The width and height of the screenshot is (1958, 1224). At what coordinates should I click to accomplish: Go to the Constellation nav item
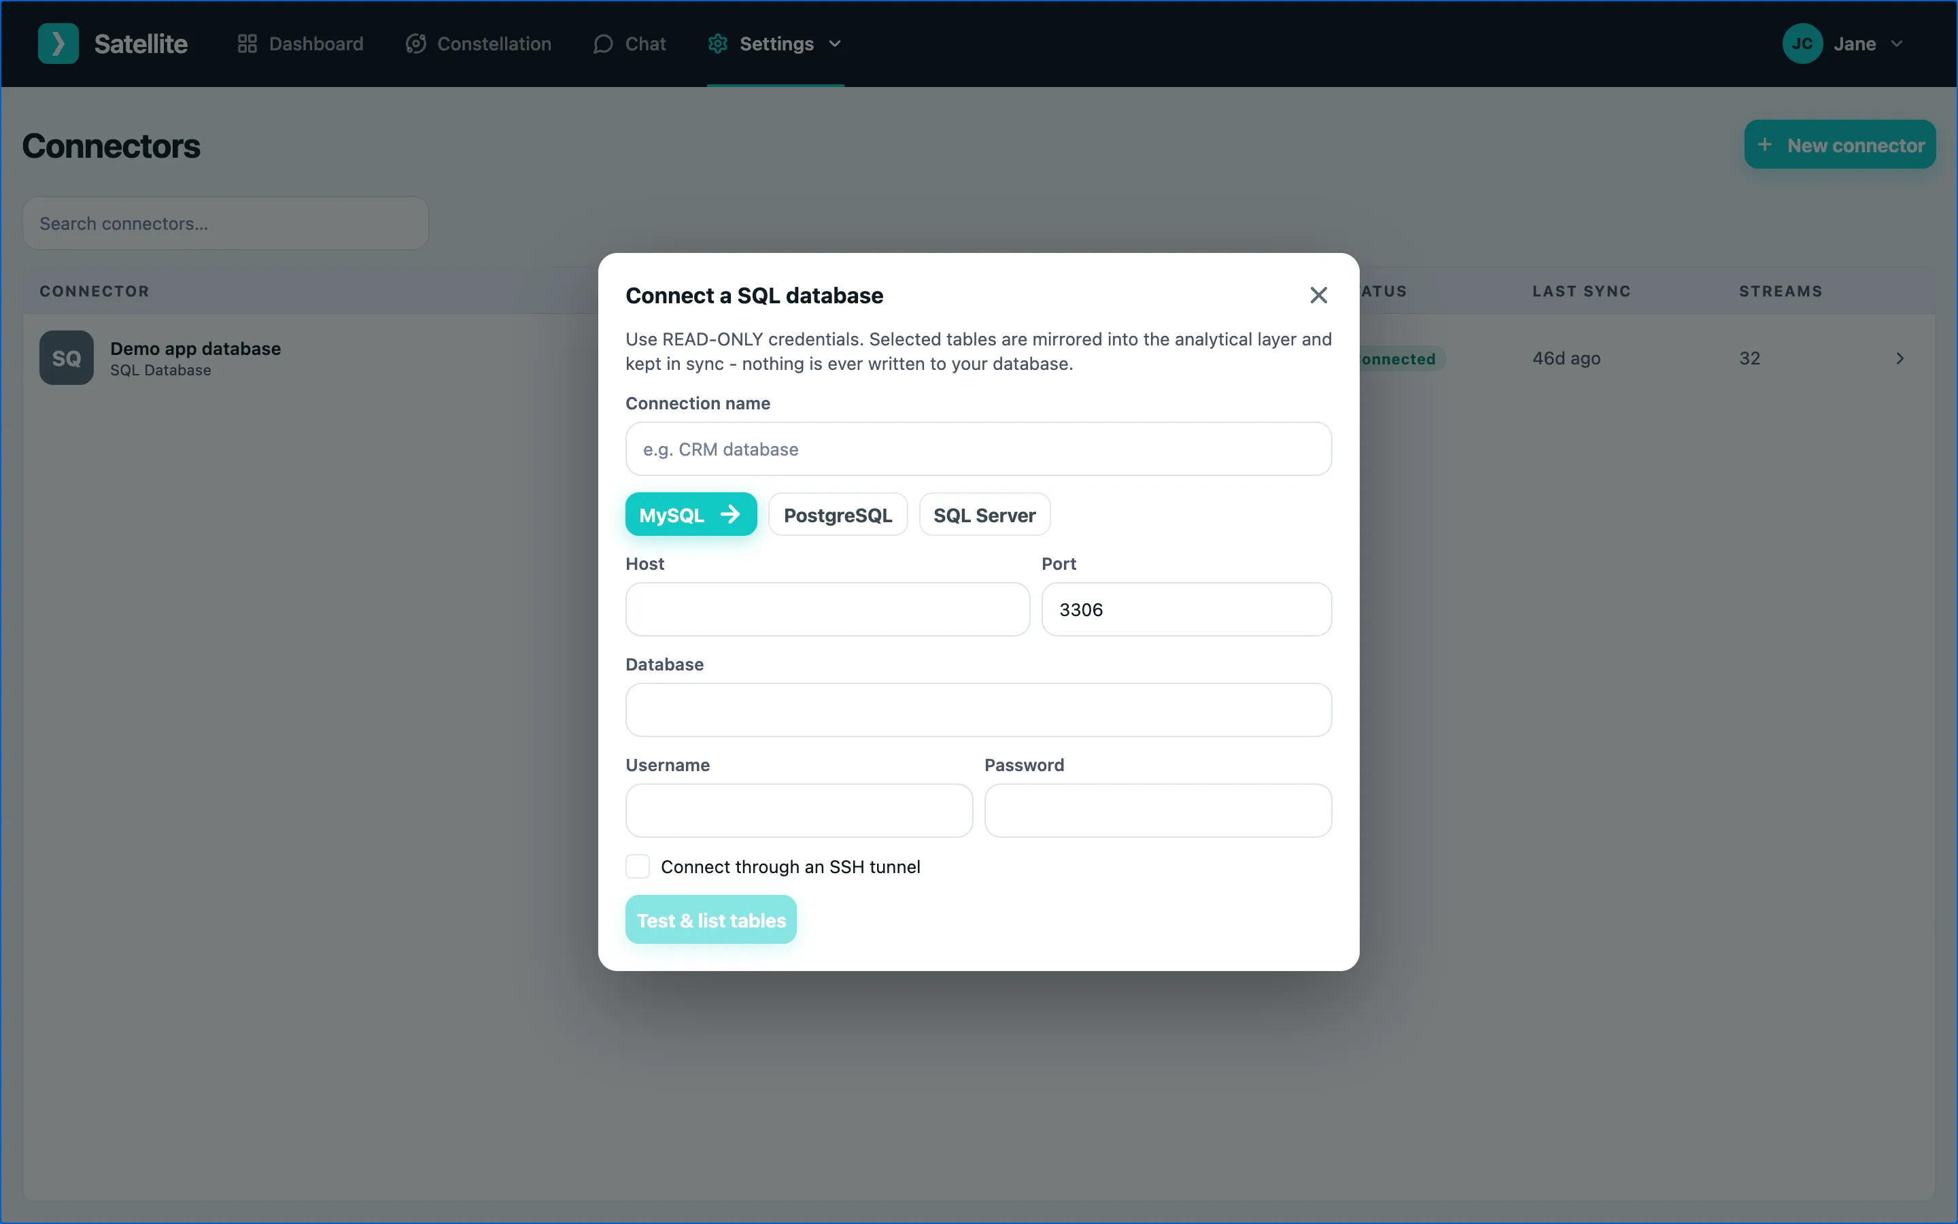478,44
